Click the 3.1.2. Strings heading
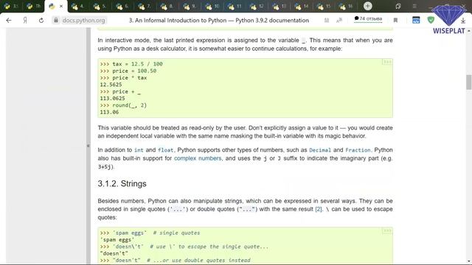 click(x=122, y=183)
